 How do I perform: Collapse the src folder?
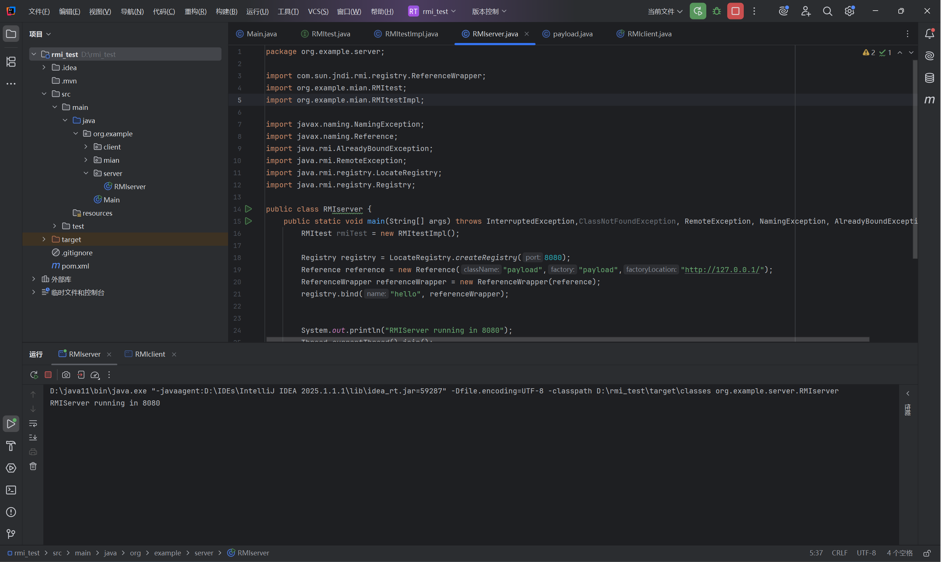pos(44,94)
